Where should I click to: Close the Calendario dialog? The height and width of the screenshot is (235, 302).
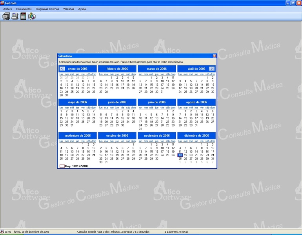(x=215, y=56)
